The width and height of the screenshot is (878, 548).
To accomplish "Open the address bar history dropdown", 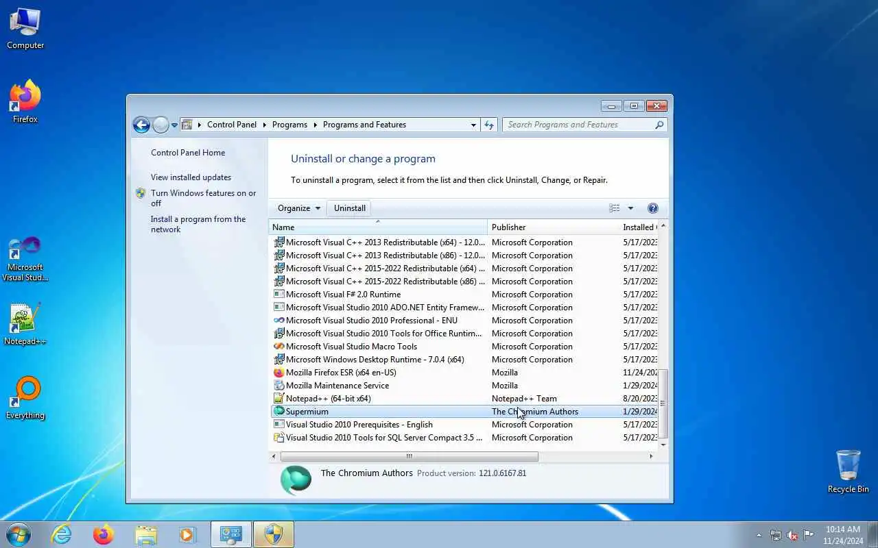I will (x=473, y=125).
